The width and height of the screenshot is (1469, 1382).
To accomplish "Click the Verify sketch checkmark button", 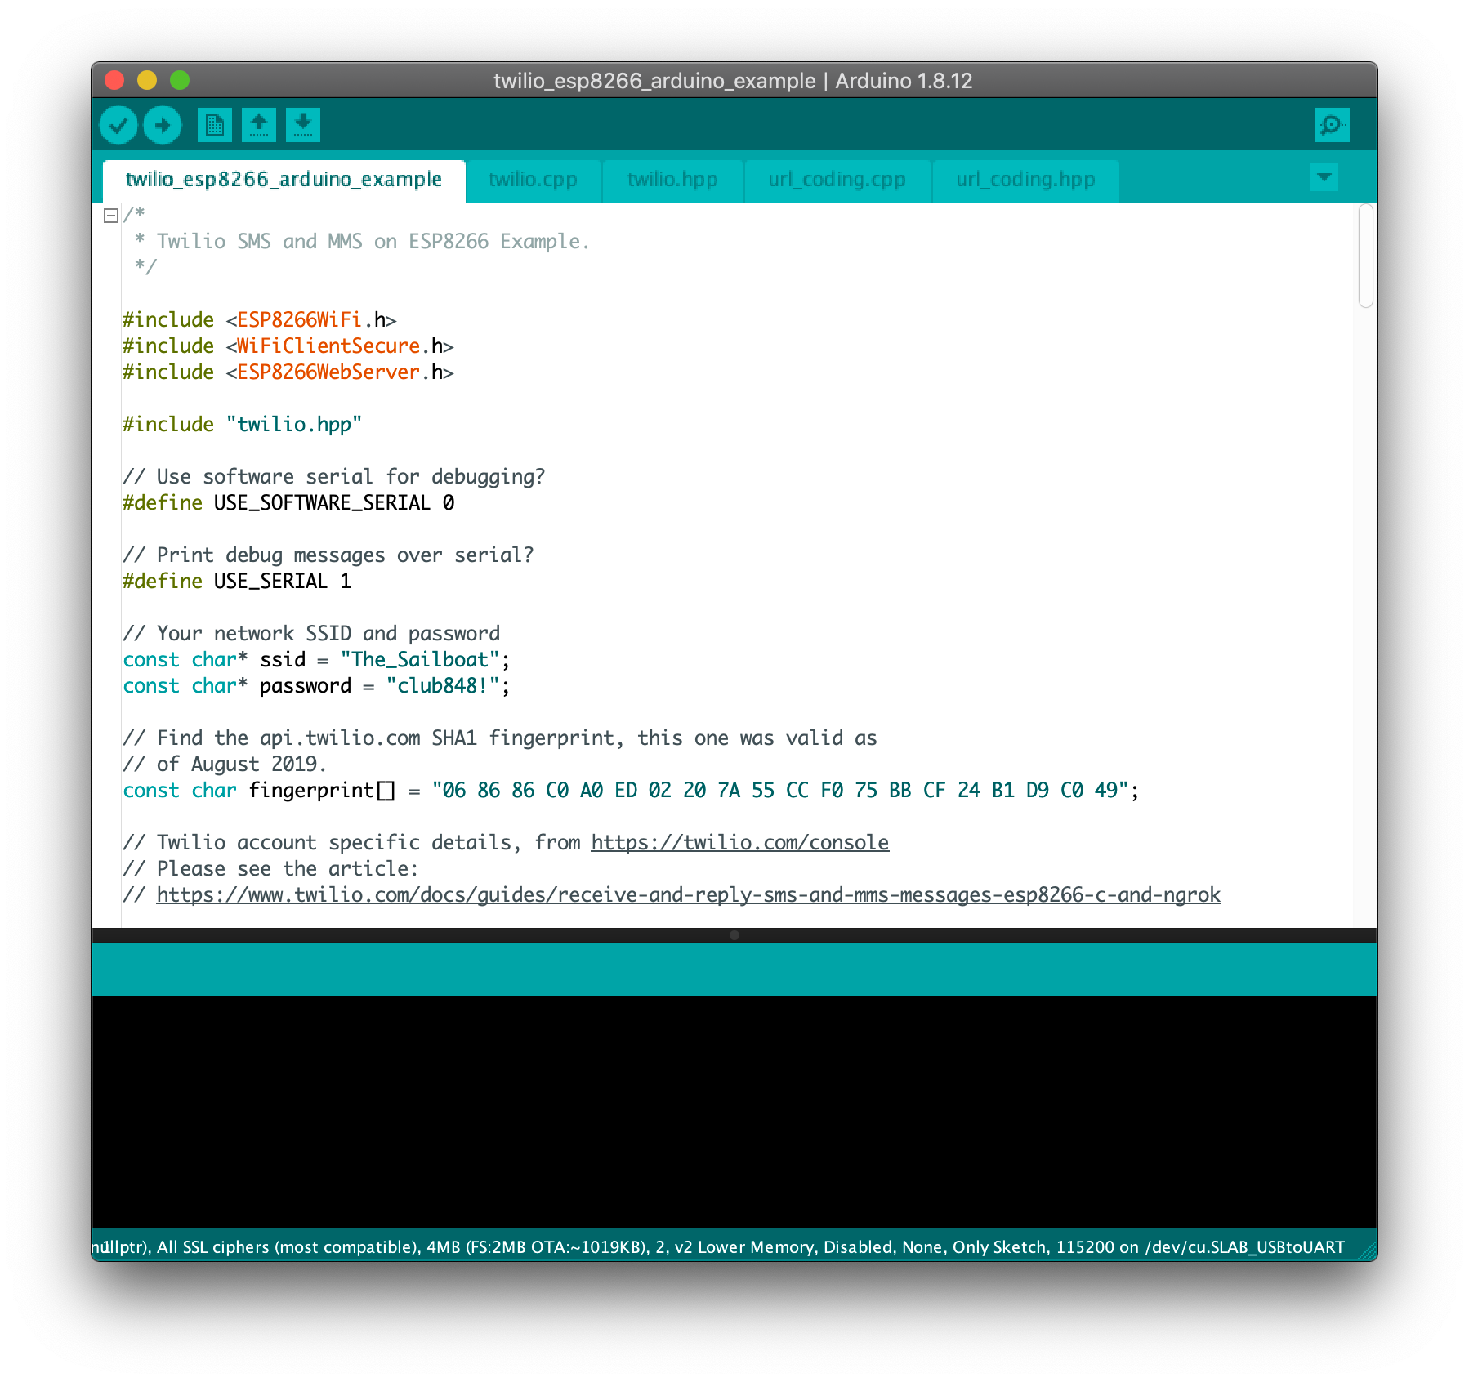I will (x=118, y=125).
